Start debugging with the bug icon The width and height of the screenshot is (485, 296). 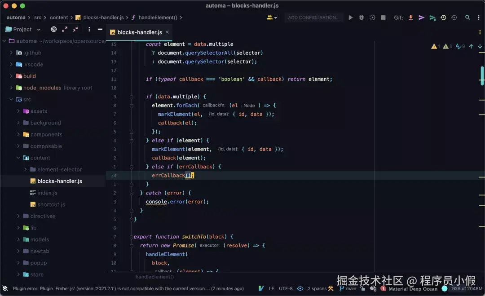tap(361, 18)
